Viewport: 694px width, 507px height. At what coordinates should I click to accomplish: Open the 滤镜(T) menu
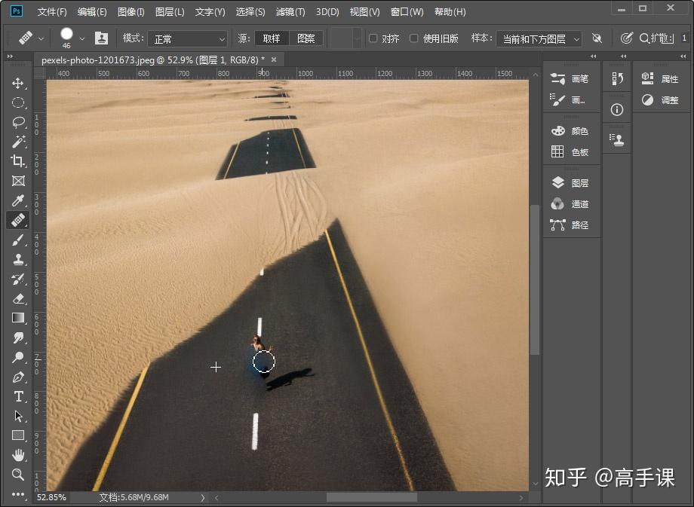pyautogui.click(x=290, y=12)
